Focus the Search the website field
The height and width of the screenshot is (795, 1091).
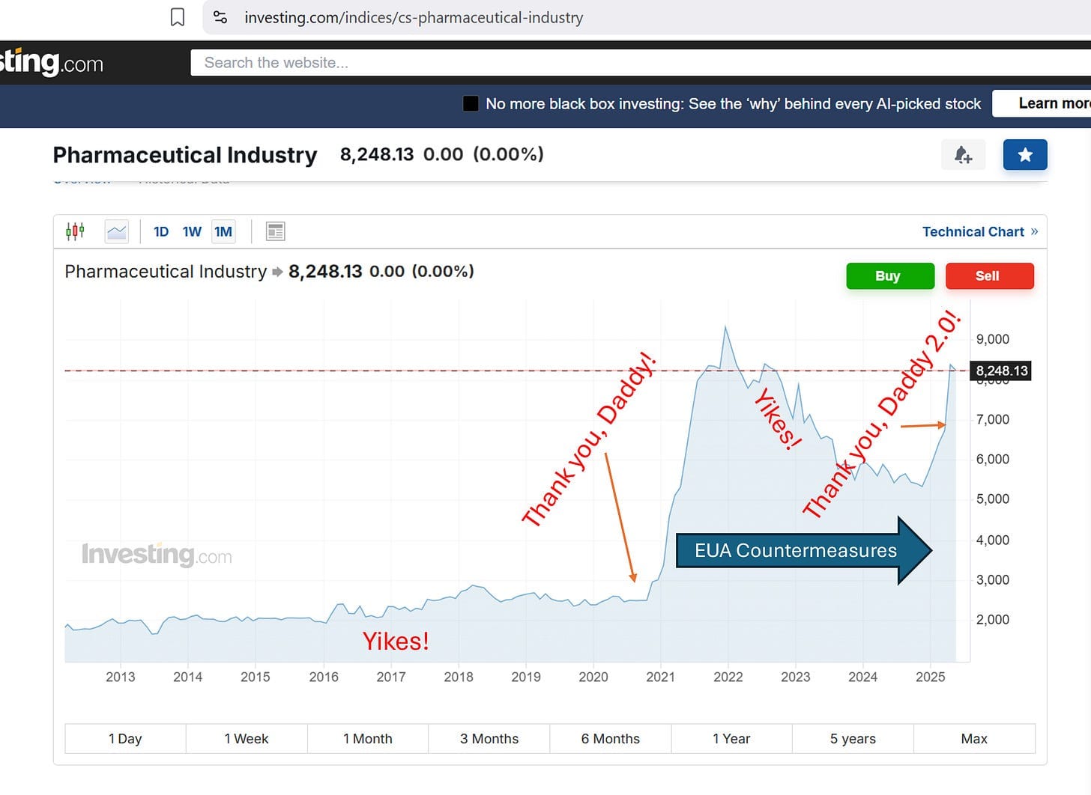tap(641, 63)
